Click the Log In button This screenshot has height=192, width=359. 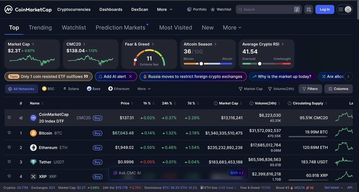325,9
